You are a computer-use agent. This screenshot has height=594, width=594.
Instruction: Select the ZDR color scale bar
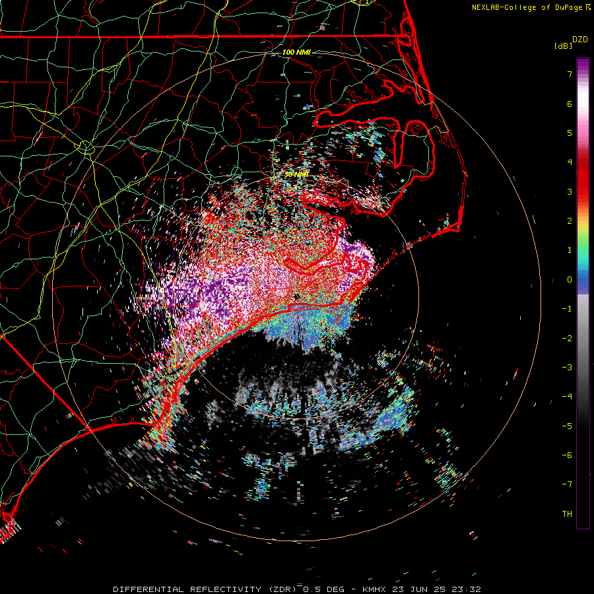pos(583,293)
